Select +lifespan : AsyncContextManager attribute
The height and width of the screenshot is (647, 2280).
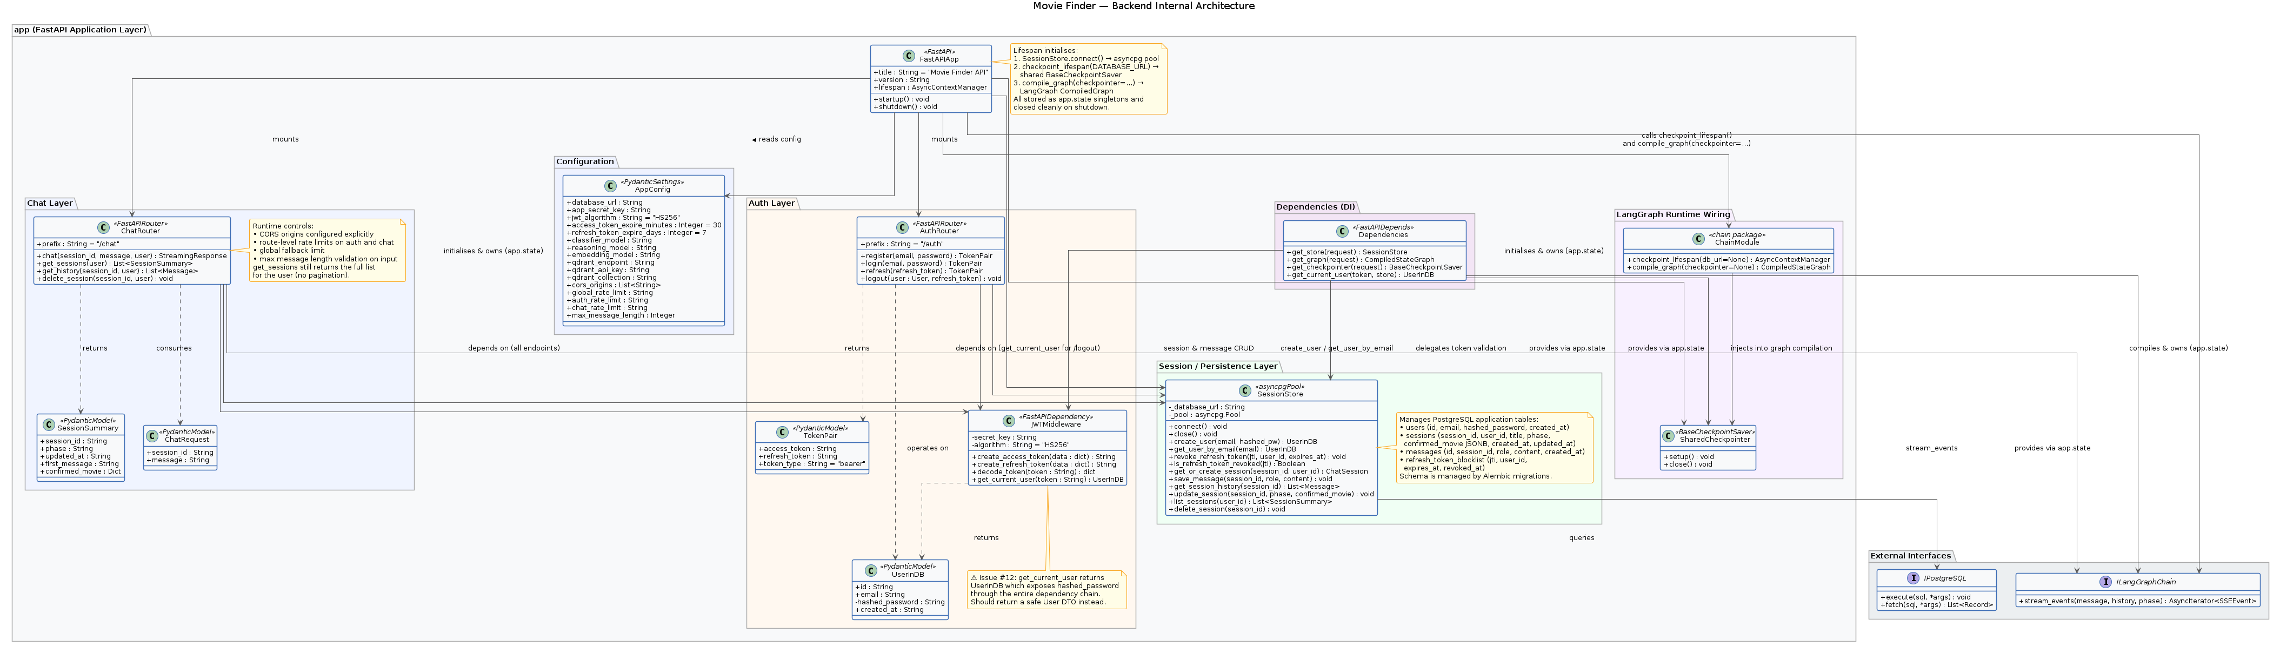pyautogui.click(x=930, y=87)
